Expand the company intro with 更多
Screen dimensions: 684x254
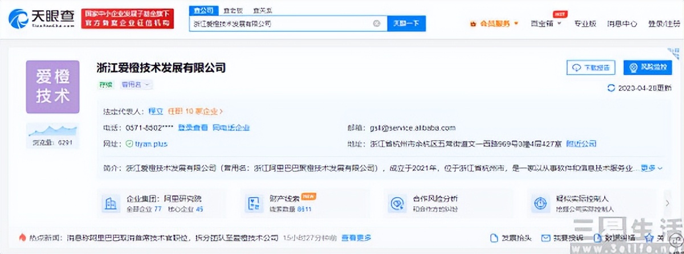click(652, 168)
